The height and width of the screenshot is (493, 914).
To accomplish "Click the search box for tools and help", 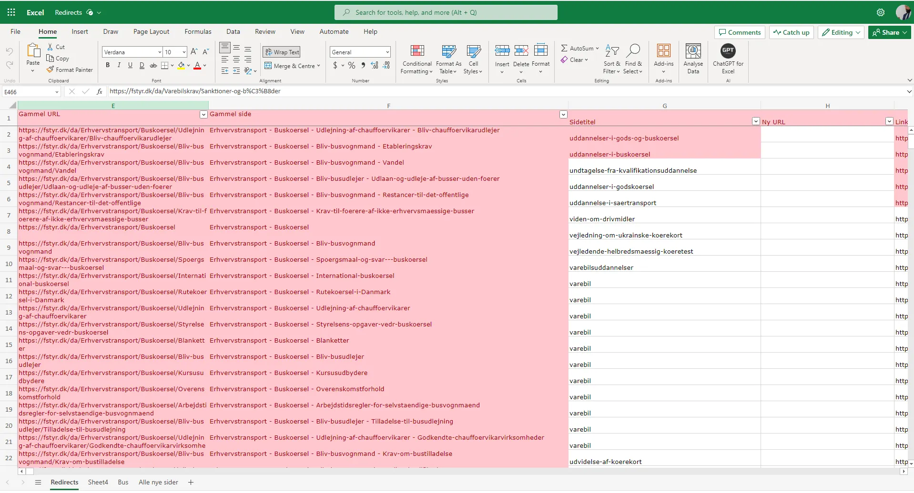I will (446, 12).
